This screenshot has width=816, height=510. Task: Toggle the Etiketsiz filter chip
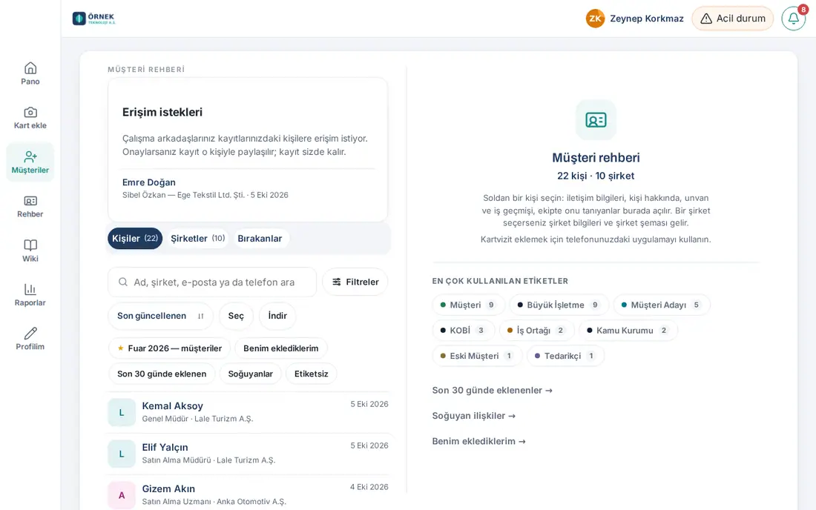click(312, 374)
